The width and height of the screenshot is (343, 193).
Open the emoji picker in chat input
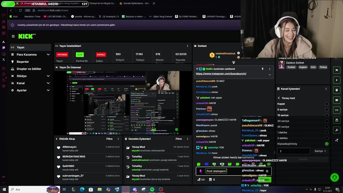(x=267, y=171)
